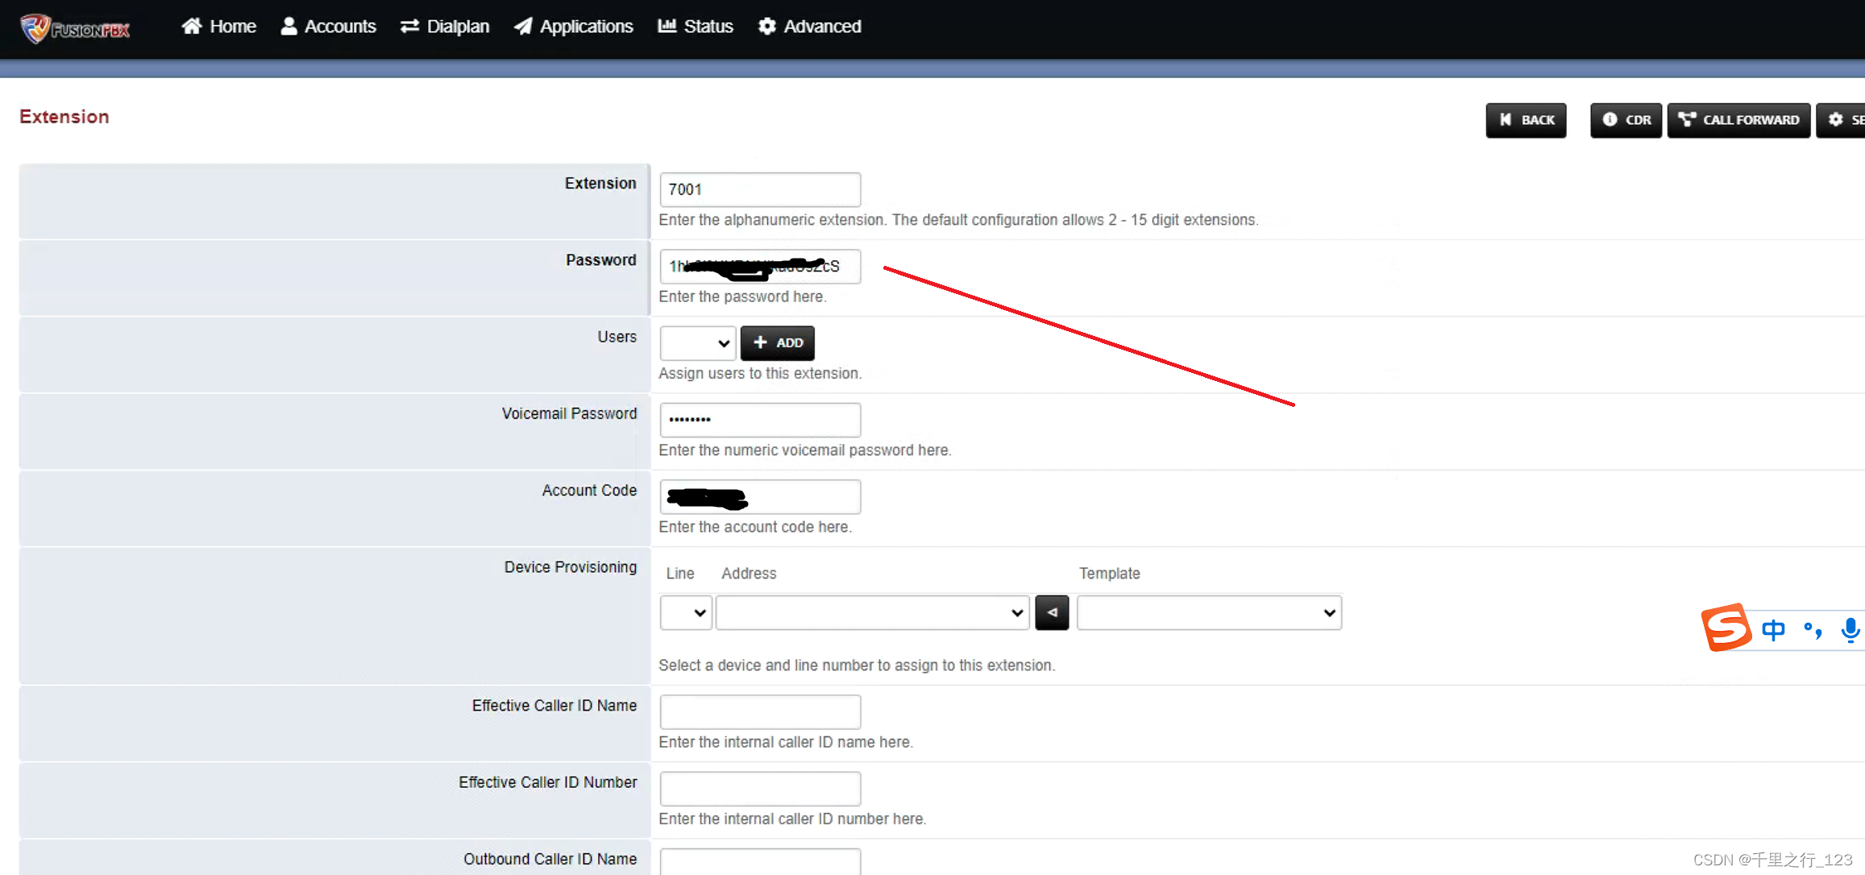Expand the device Line dropdown
Viewport: 1865px width, 875px height.
[686, 613]
